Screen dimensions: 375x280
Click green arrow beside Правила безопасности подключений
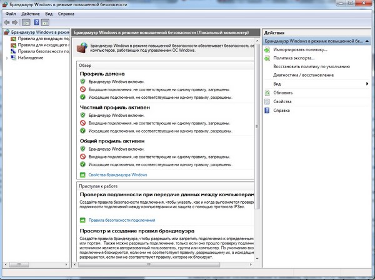[x=82, y=220]
